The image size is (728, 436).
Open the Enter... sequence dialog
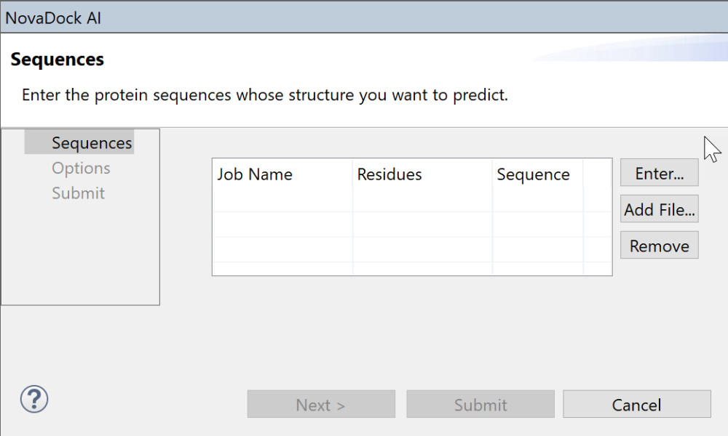[x=659, y=174]
